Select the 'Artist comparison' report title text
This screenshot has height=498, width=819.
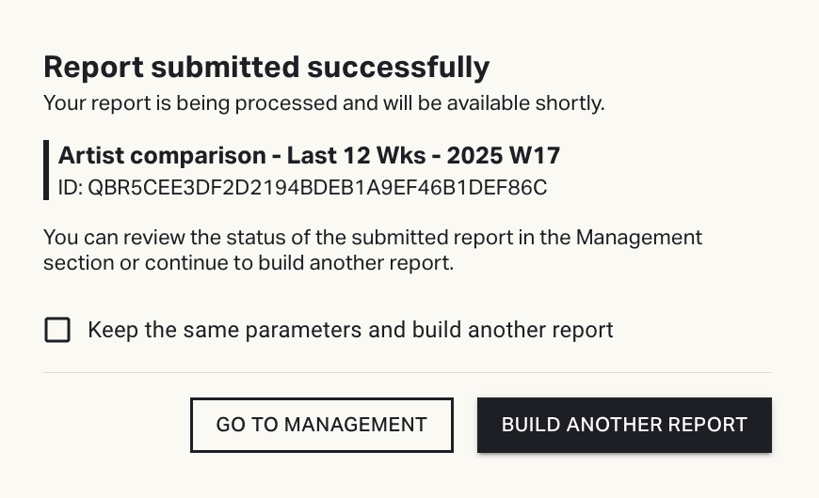162,155
